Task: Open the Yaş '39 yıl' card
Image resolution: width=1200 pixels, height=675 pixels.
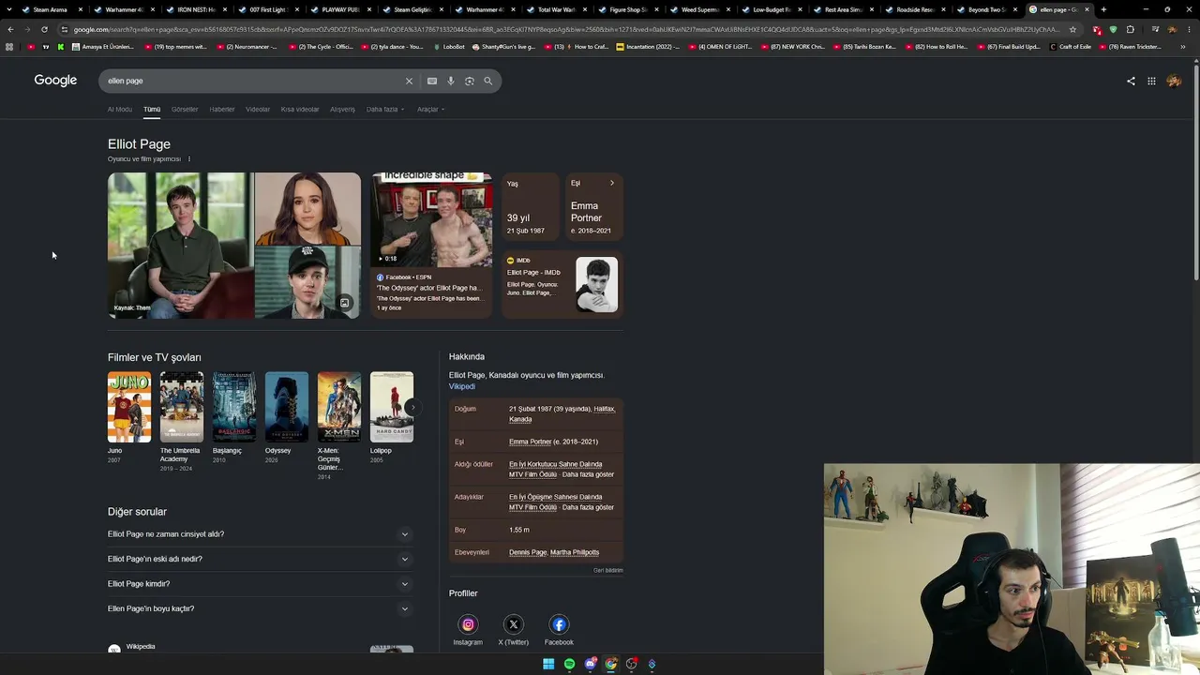Action: point(531,207)
